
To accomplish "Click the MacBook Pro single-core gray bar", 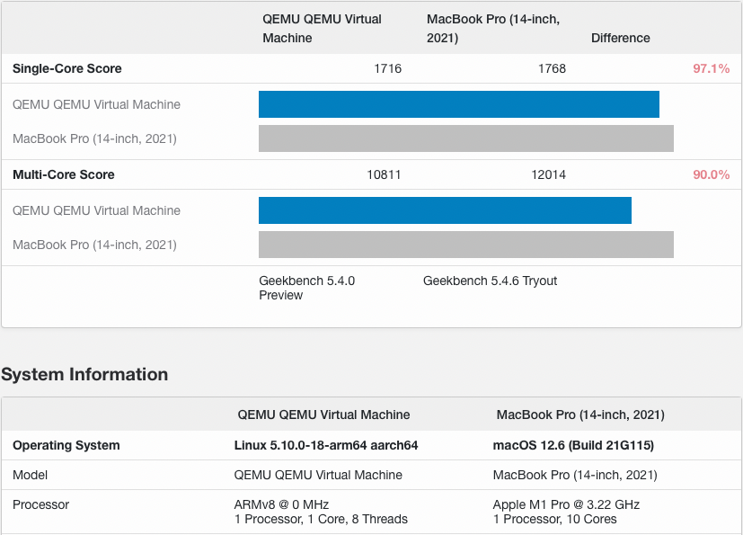I will 465,138.
